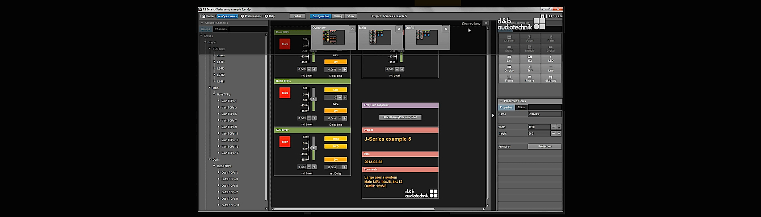This screenshot has height=217, width=761.
Task: Decrease Outfill TOPs rel. Level with minus
Action: 309,118
